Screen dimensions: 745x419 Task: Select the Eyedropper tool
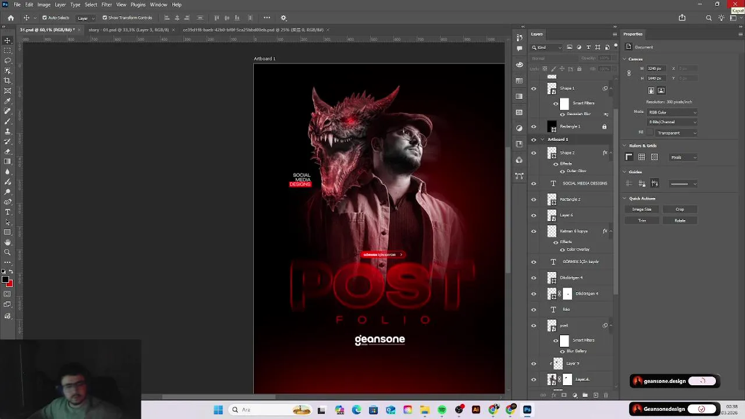8,101
